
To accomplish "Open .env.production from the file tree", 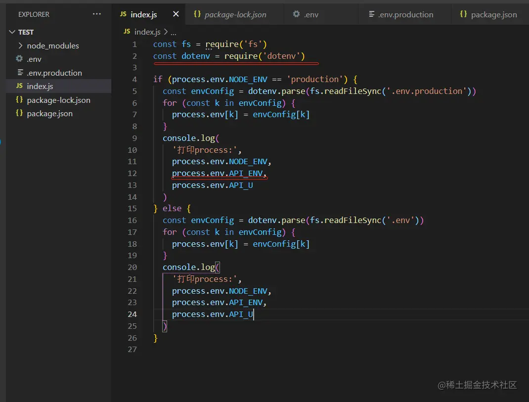I will (x=54, y=73).
